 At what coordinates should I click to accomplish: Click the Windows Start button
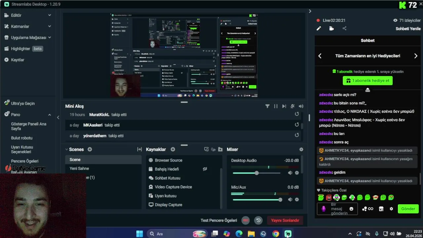pyautogui.click(x=139, y=234)
